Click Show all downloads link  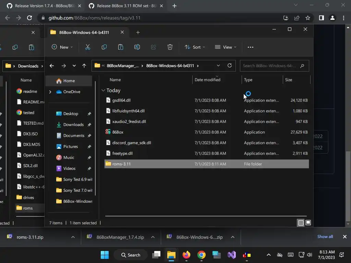(325, 237)
